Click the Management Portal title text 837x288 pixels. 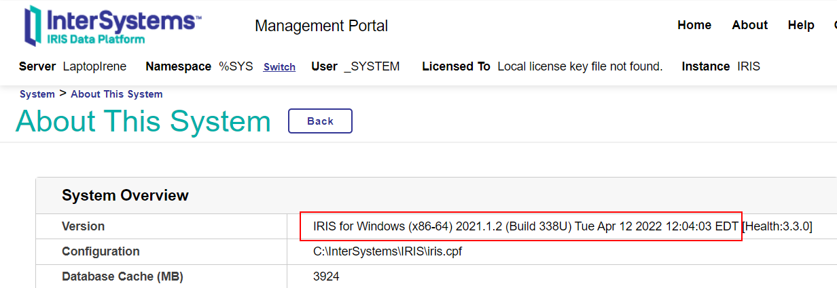(x=321, y=26)
